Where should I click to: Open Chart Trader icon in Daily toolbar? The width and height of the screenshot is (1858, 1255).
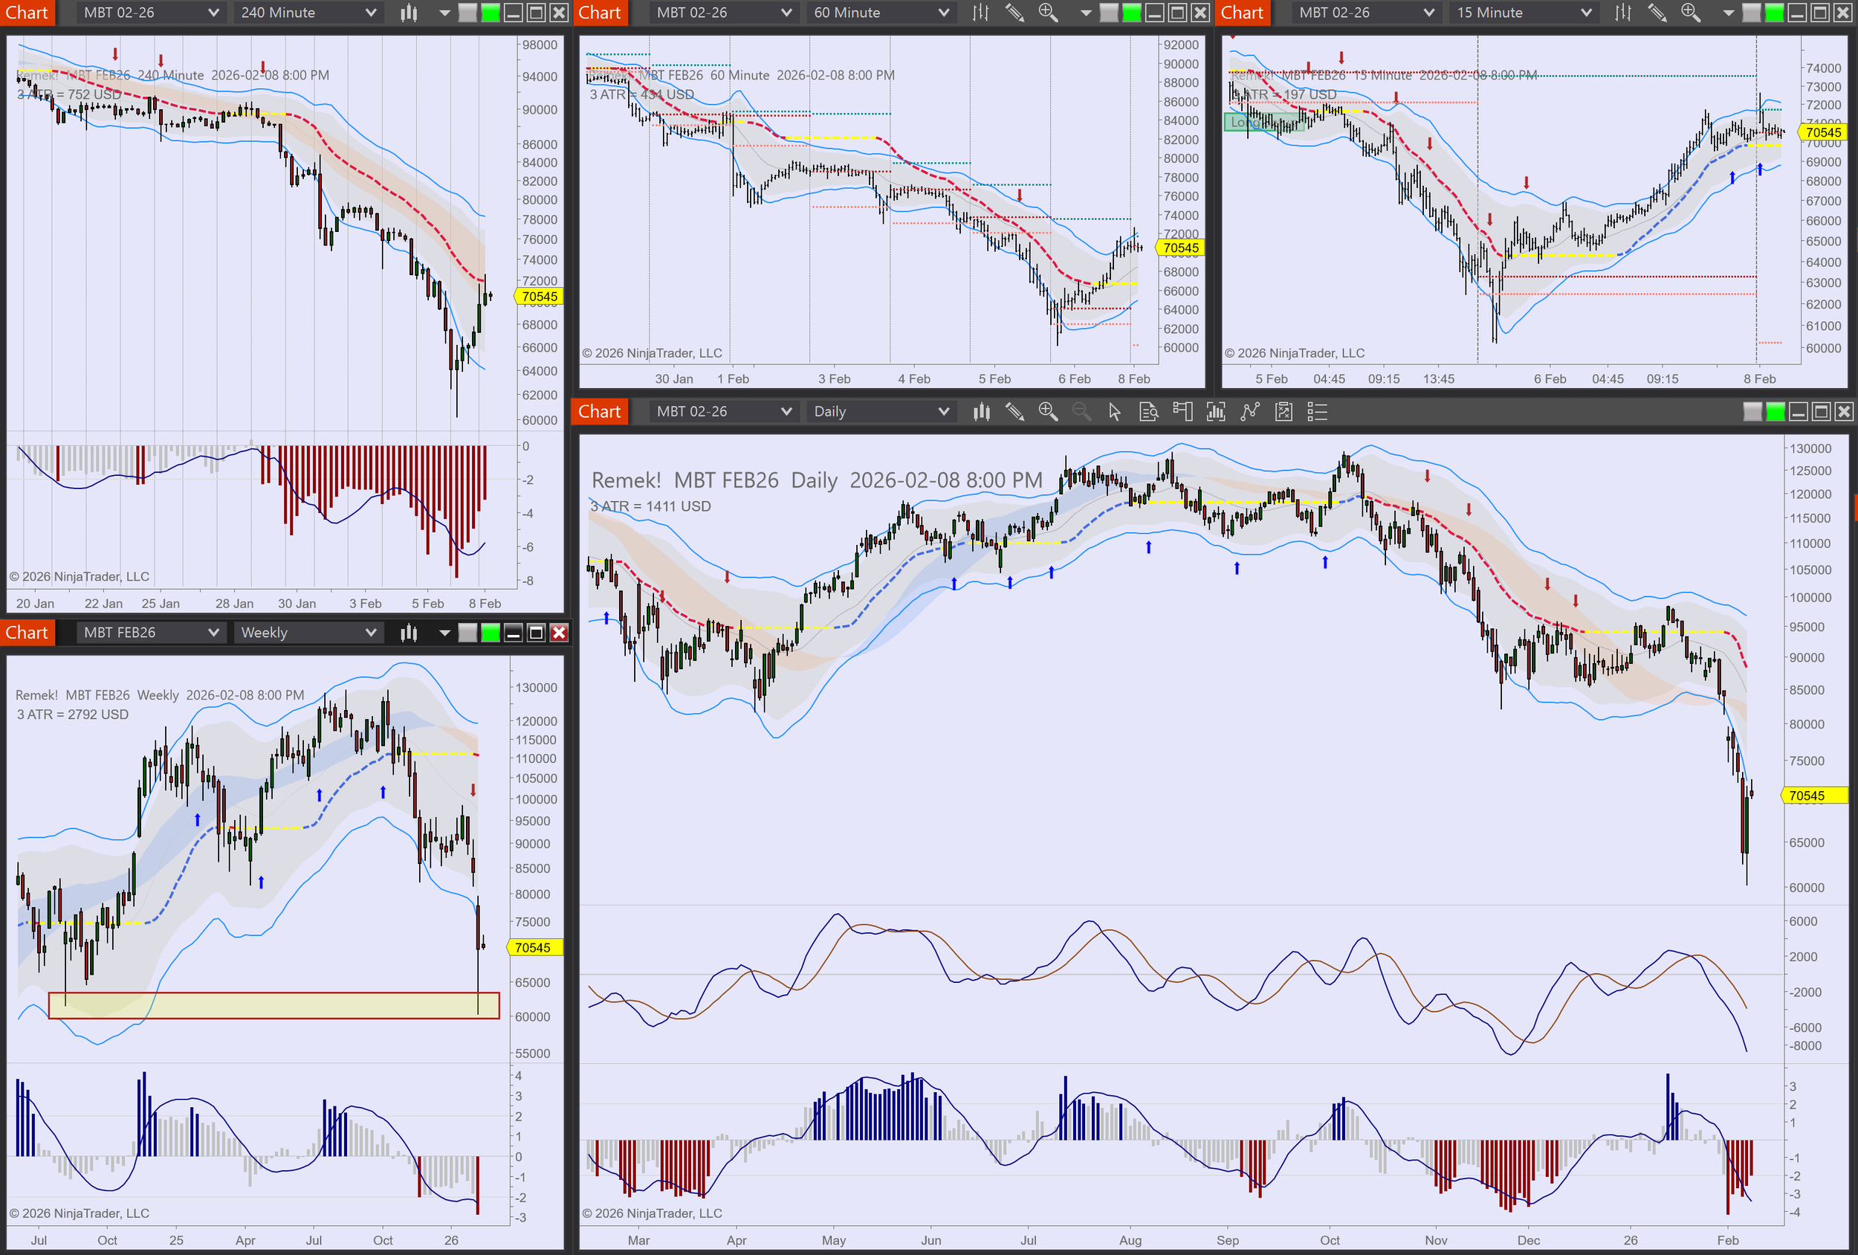pyautogui.click(x=1182, y=412)
